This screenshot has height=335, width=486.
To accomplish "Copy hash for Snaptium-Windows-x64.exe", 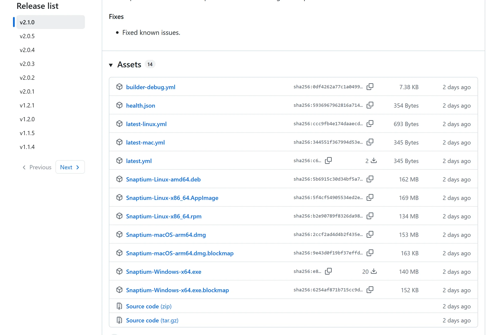I will [328, 271].
